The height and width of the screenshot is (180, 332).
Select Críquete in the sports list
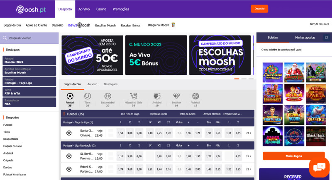coord(8,161)
